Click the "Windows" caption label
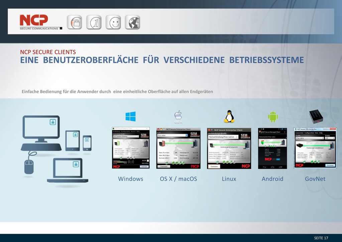 pyautogui.click(x=131, y=179)
